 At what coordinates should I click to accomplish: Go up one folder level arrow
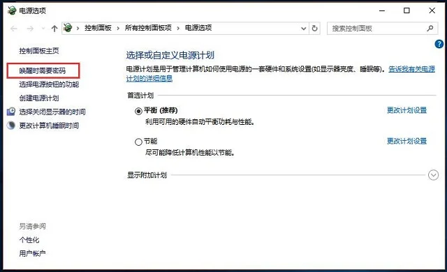pyautogui.click(x=54, y=28)
